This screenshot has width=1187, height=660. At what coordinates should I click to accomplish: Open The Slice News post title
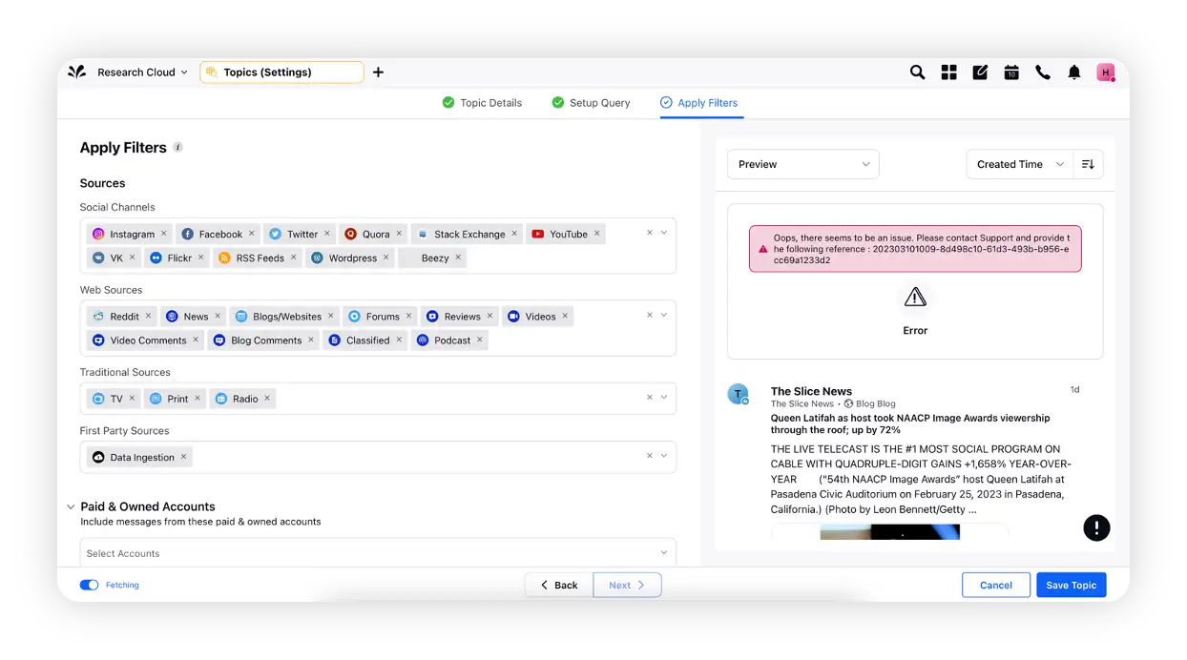[x=811, y=391]
